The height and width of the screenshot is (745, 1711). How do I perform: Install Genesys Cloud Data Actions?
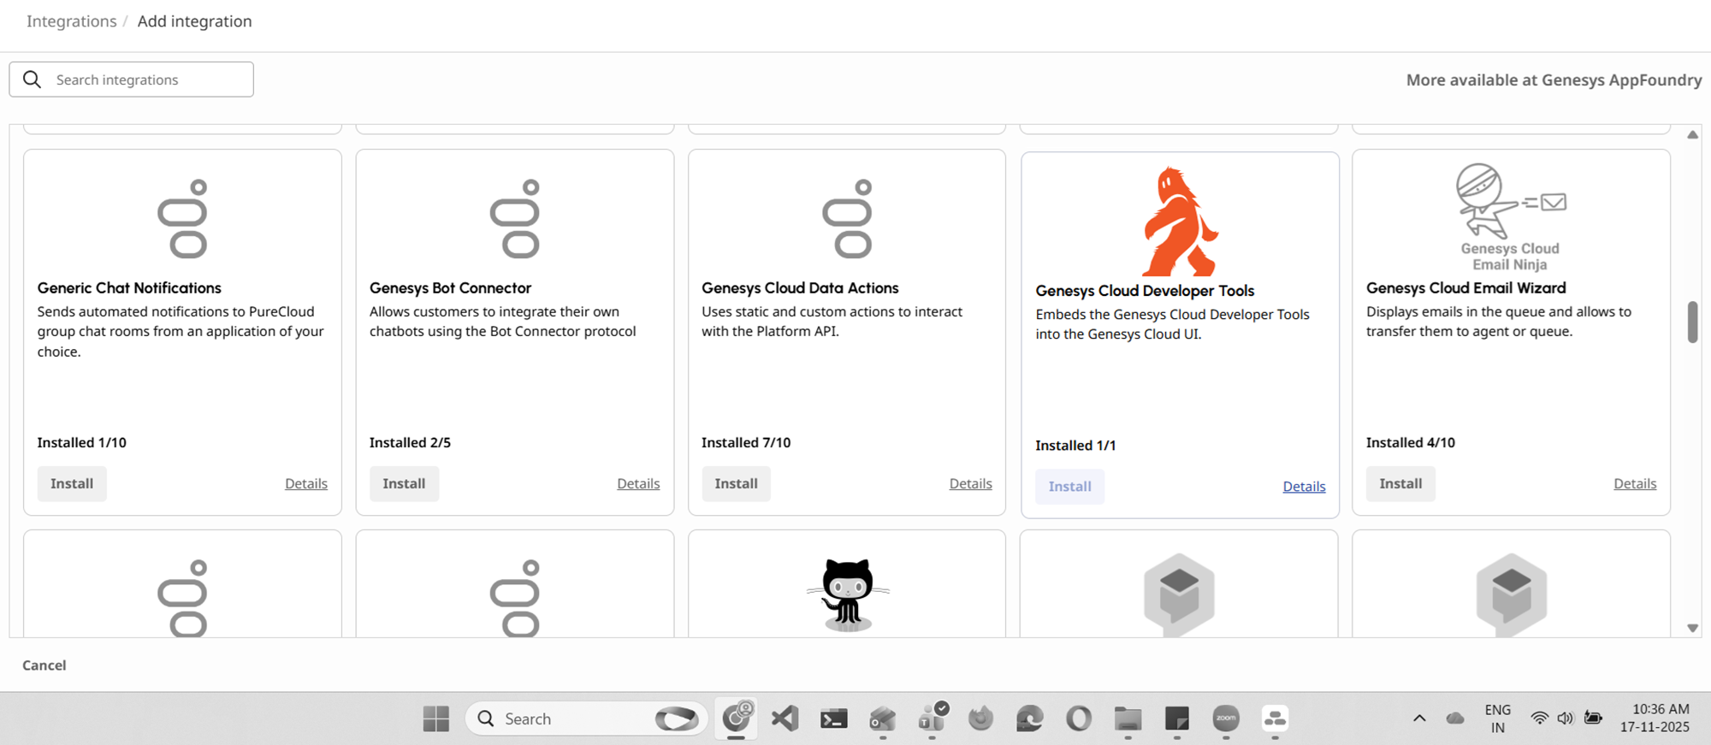click(736, 484)
